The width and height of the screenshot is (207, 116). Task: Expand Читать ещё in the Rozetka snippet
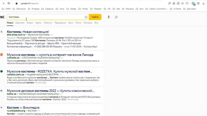[40, 82]
